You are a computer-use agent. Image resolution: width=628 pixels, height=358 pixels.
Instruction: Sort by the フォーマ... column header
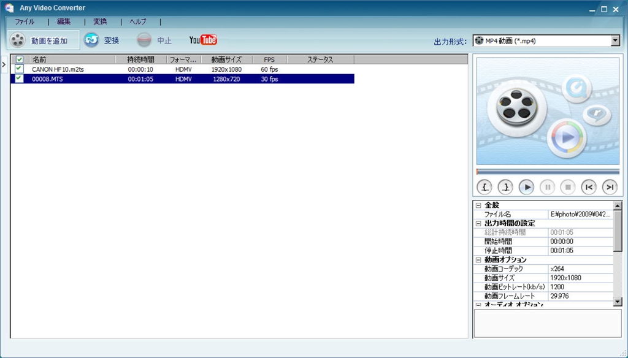(x=183, y=59)
